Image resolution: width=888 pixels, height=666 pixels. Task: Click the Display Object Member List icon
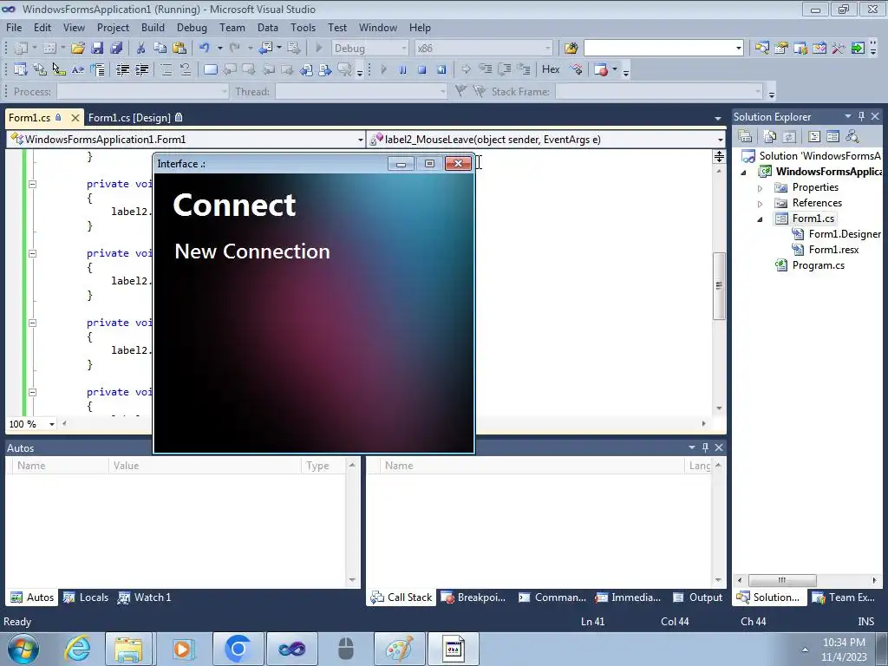click(x=21, y=69)
